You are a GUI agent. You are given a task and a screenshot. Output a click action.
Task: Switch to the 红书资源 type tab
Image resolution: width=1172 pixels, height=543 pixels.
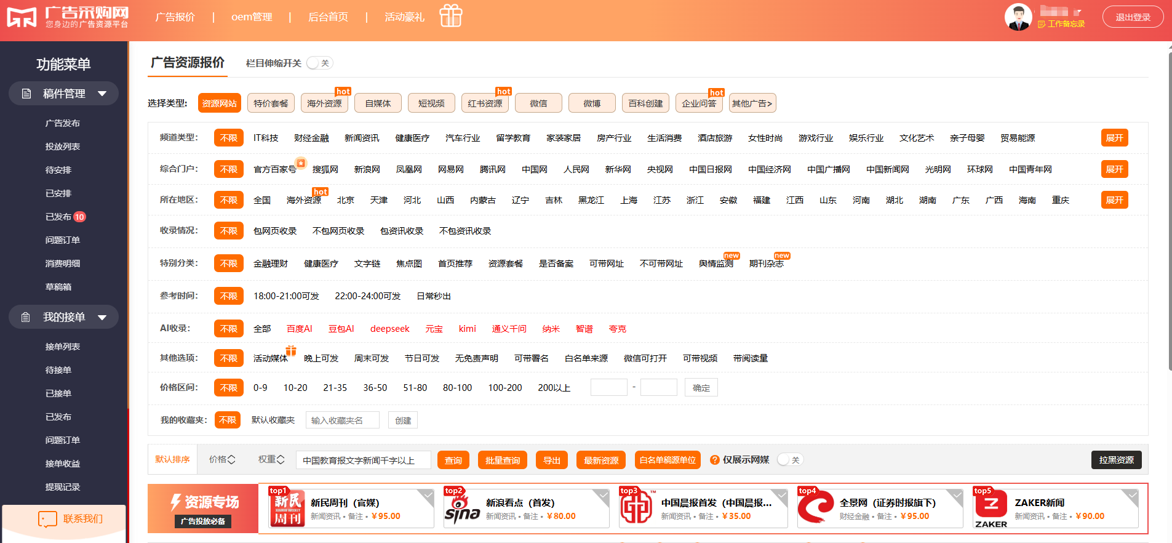click(485, 103)
